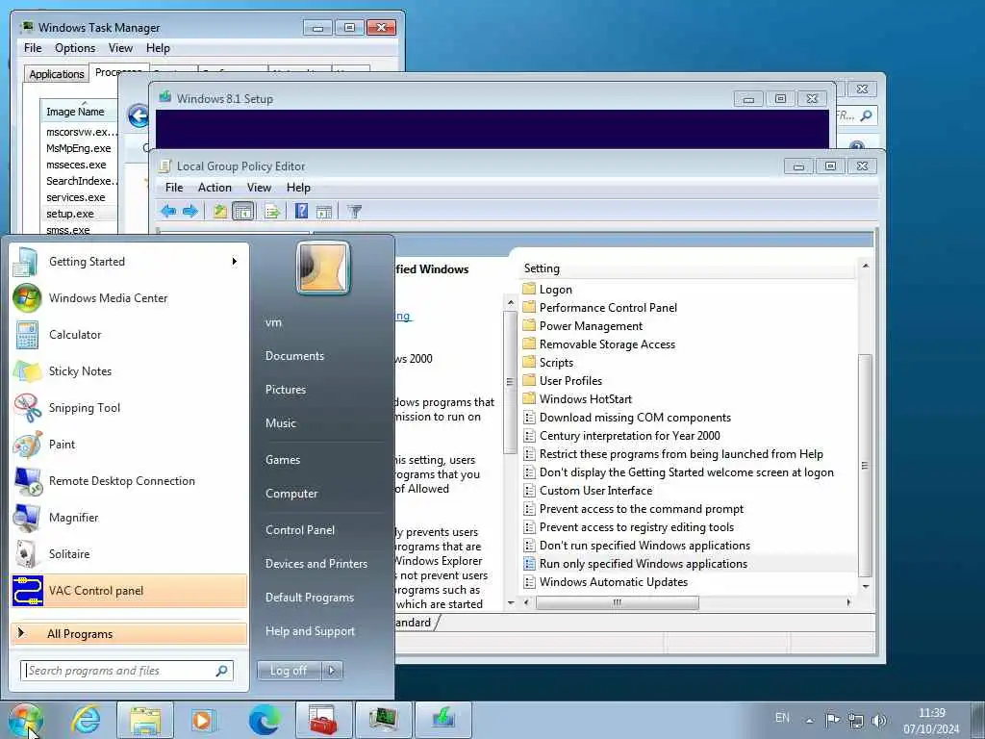Click the back arrow in the Explorer window
The height and width of the screenshot is (739, 985).
(x=138, y=115)
